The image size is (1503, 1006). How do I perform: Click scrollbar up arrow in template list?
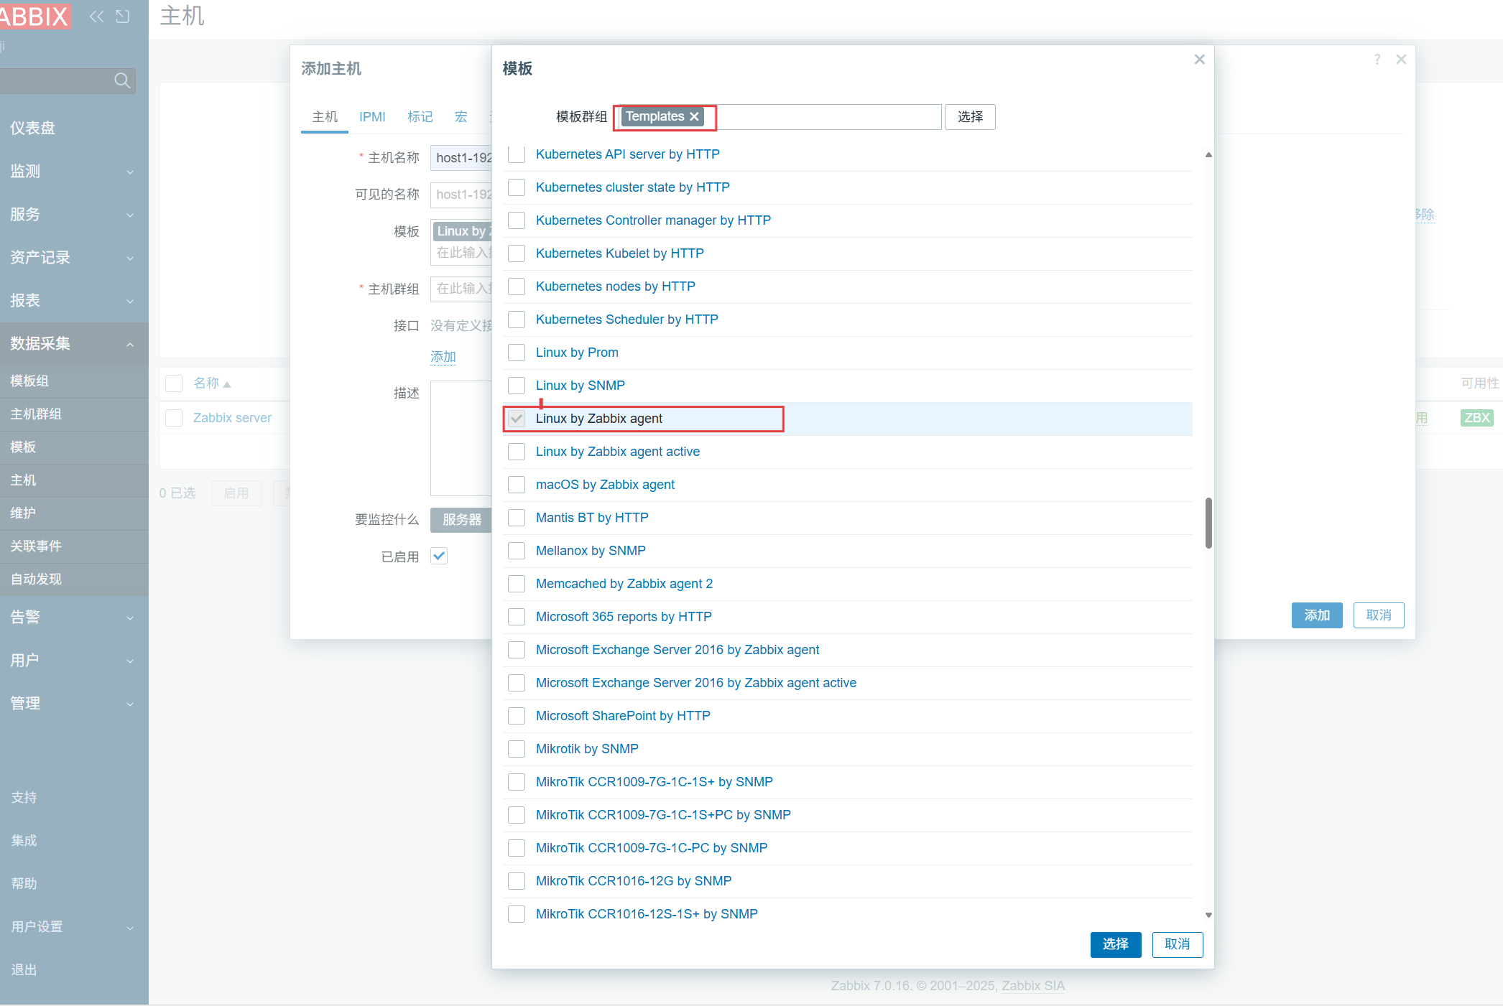coord(1208,155)
